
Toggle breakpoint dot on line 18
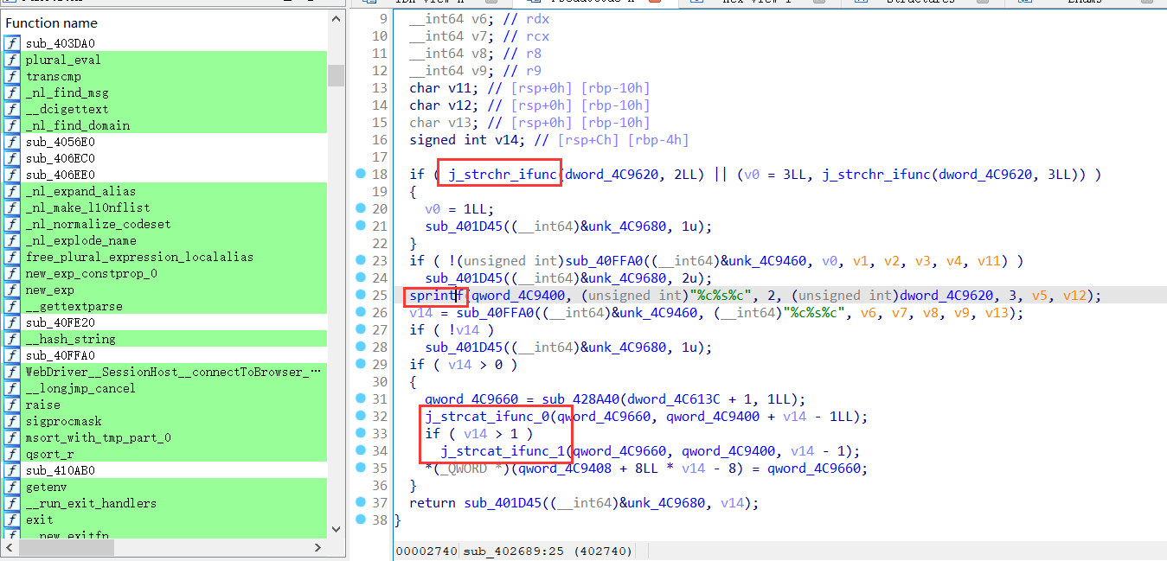(360, 174)
